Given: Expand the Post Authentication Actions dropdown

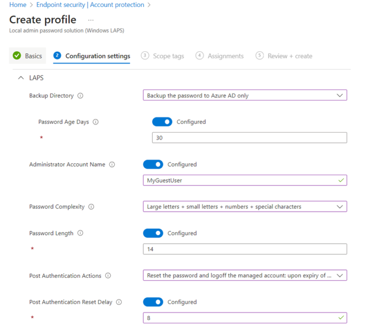Looking at the screenshot, I should 245,275.
